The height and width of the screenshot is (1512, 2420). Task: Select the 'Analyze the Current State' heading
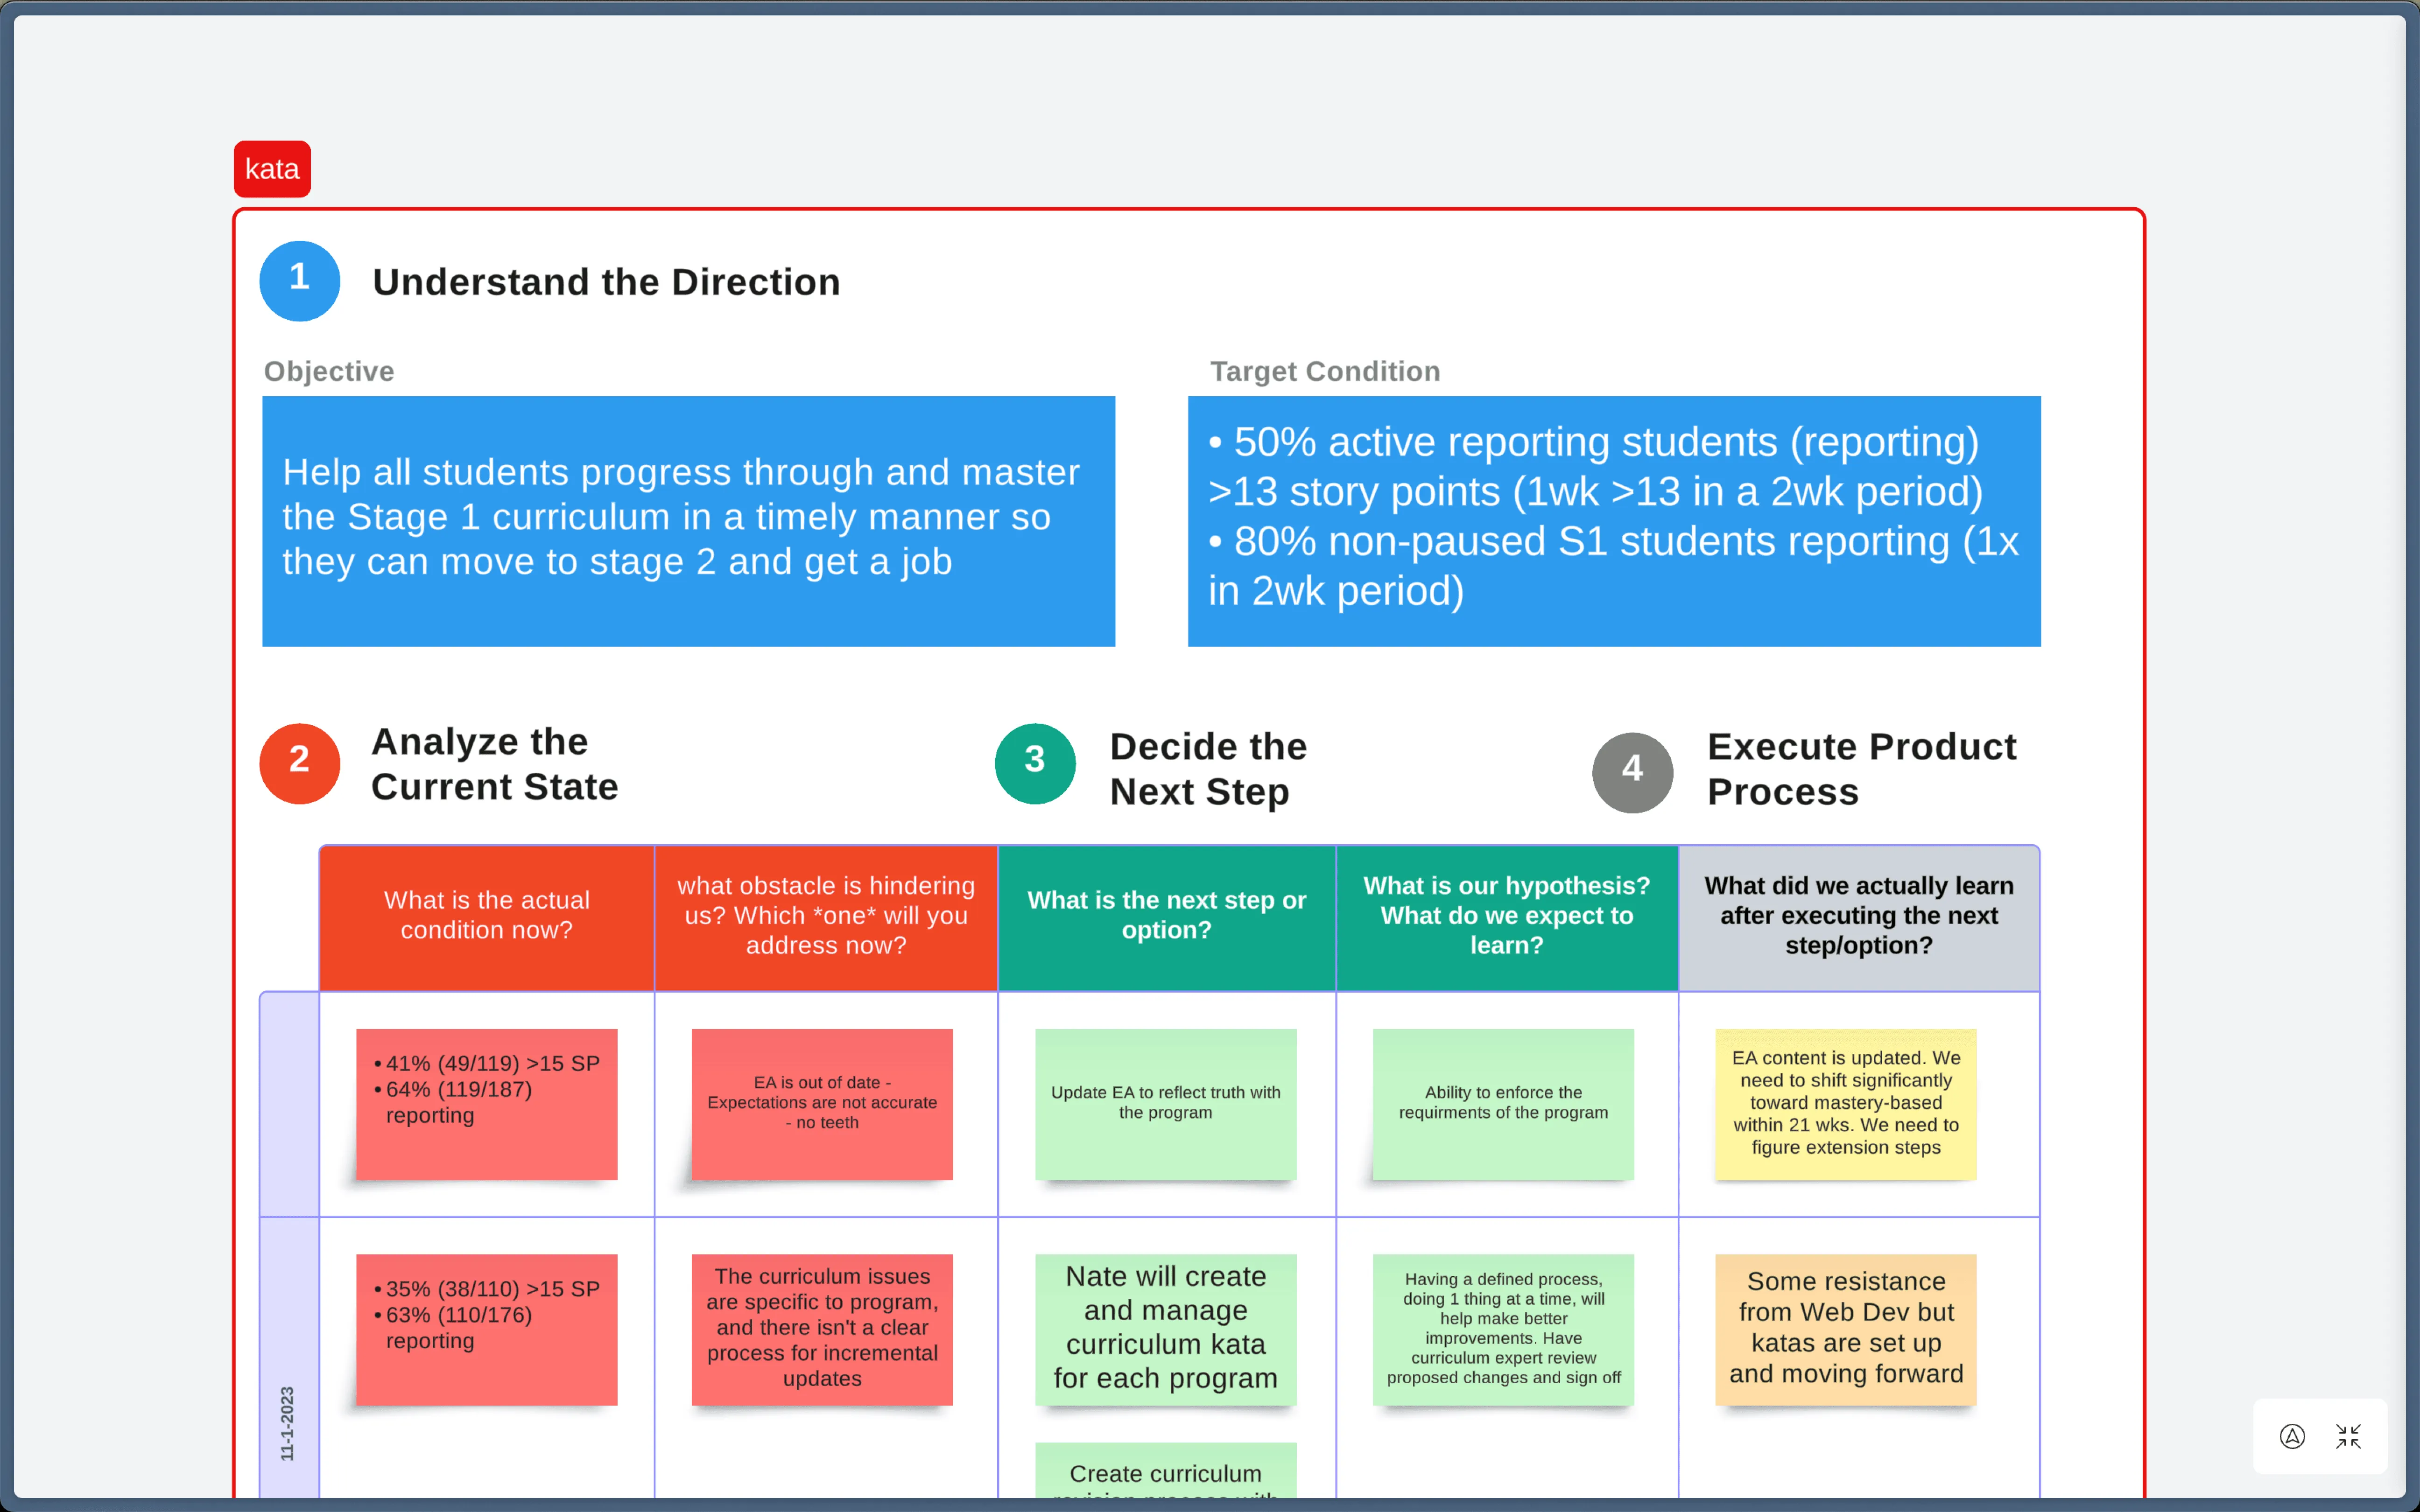495,764
